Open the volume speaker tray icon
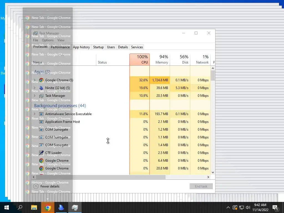284x213 pixels. tap(248, 207)
